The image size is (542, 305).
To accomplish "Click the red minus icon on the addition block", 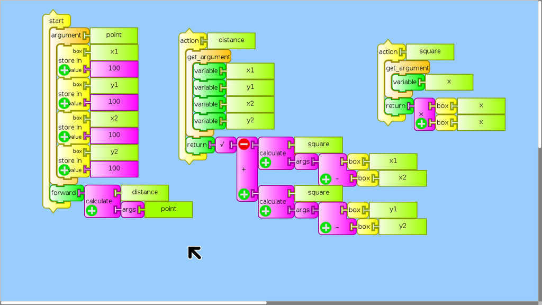I will click(243, 144).
